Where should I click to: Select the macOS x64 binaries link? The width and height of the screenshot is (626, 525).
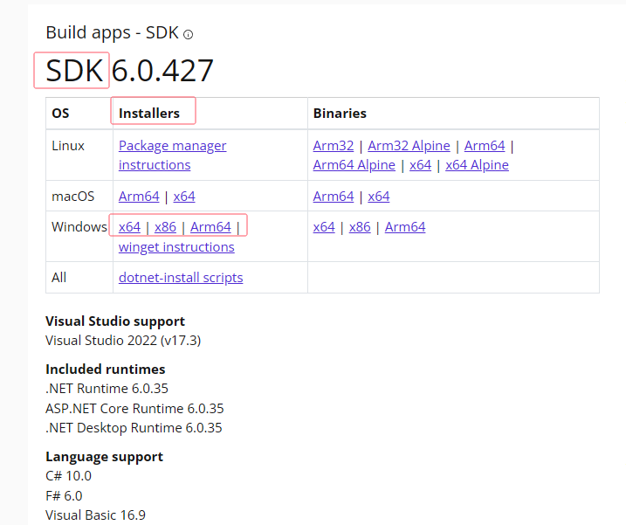pyautogui.click(x=379, y=197)
